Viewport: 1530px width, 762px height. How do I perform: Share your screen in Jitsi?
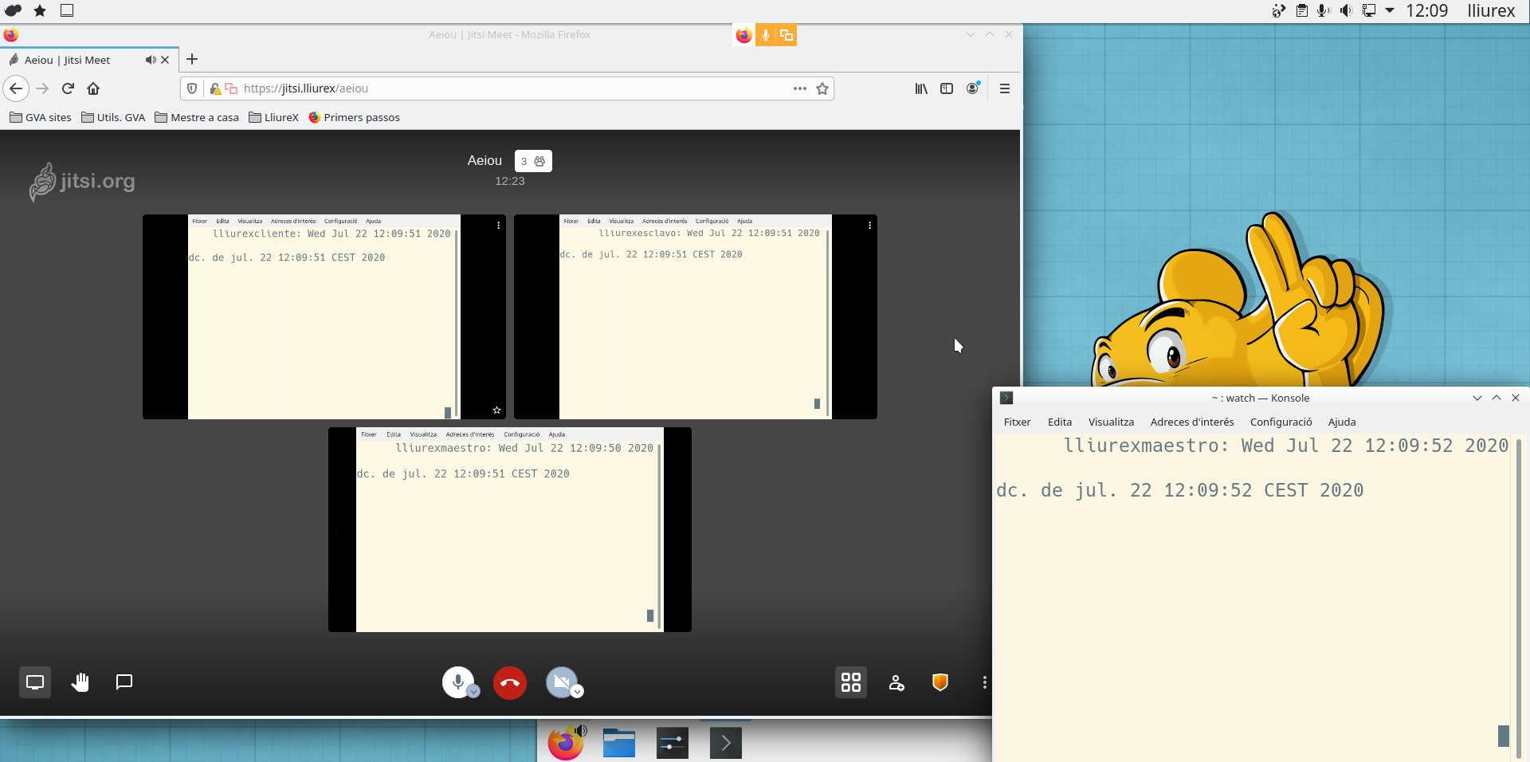coord(35,682)
